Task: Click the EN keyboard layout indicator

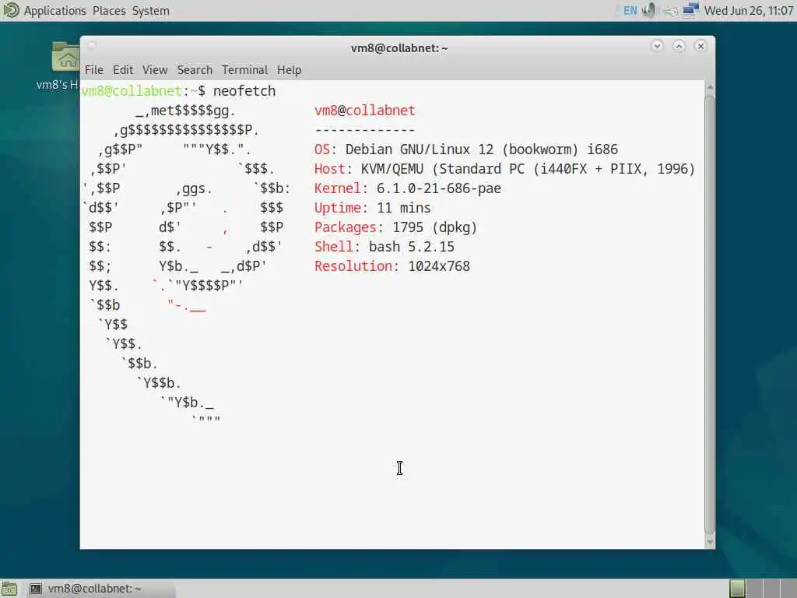Action: [630, 11]
